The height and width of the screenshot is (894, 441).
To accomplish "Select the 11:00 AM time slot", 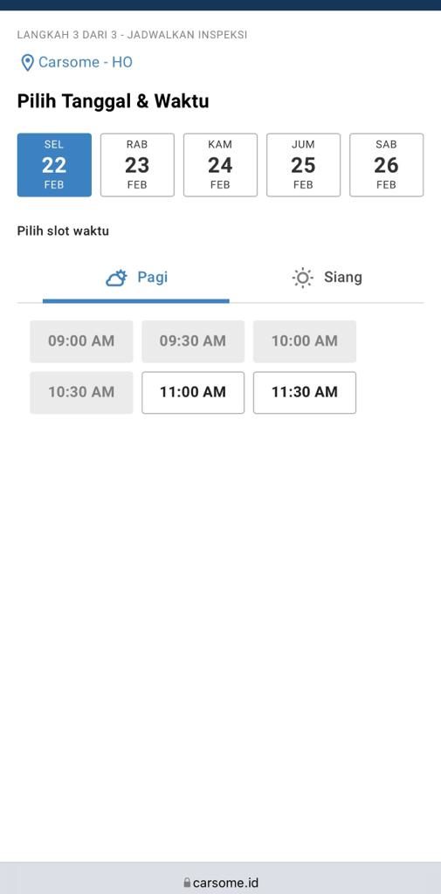I will [193, 392].
